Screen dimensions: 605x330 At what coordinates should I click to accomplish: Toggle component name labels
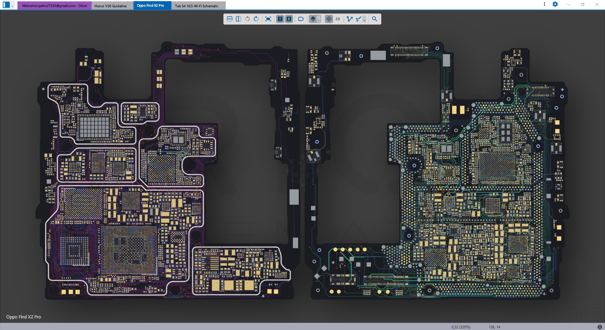click(x=301, y=19)
